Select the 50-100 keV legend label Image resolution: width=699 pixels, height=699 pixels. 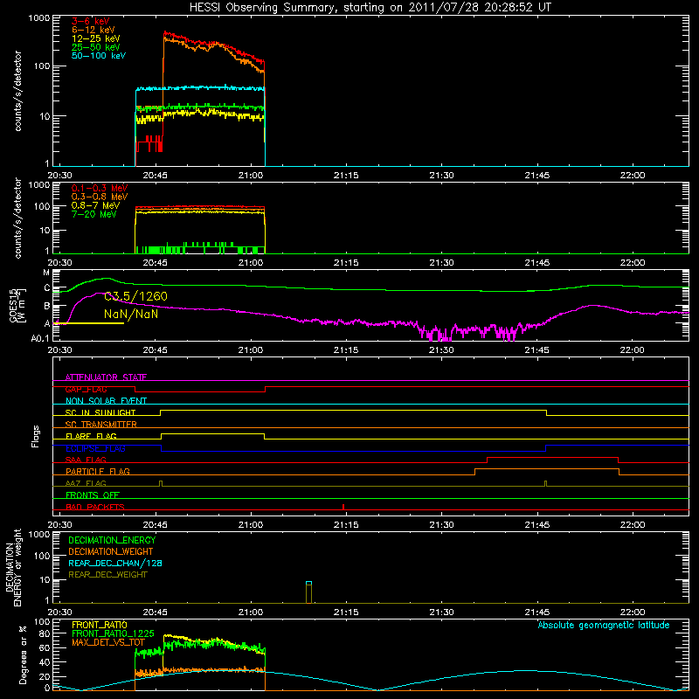click(x=99, y=56)
